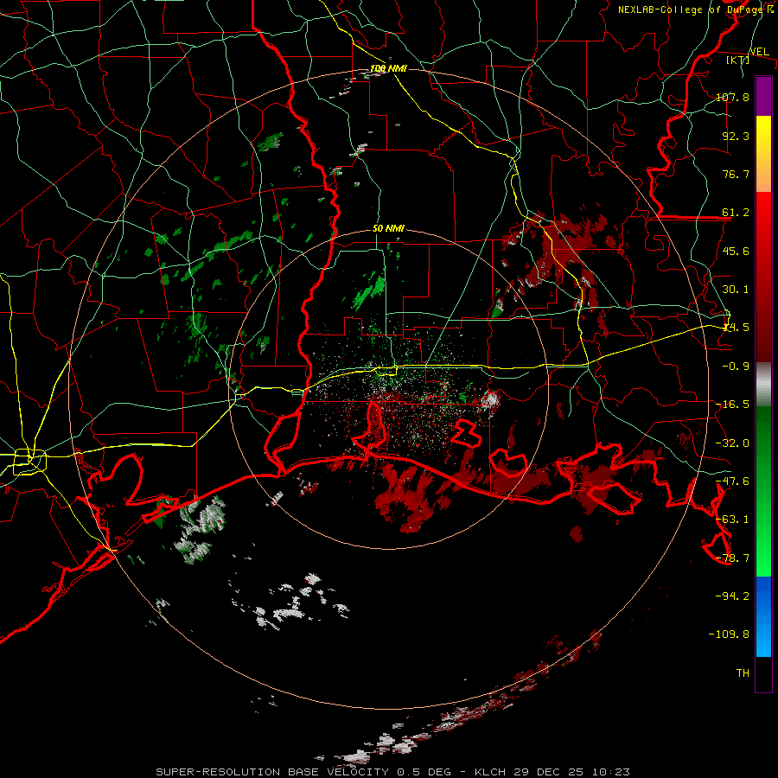Viewport: 778px width, 778px height.
Task: Click the 50 NMI range ring label
Action: [388, 229]
